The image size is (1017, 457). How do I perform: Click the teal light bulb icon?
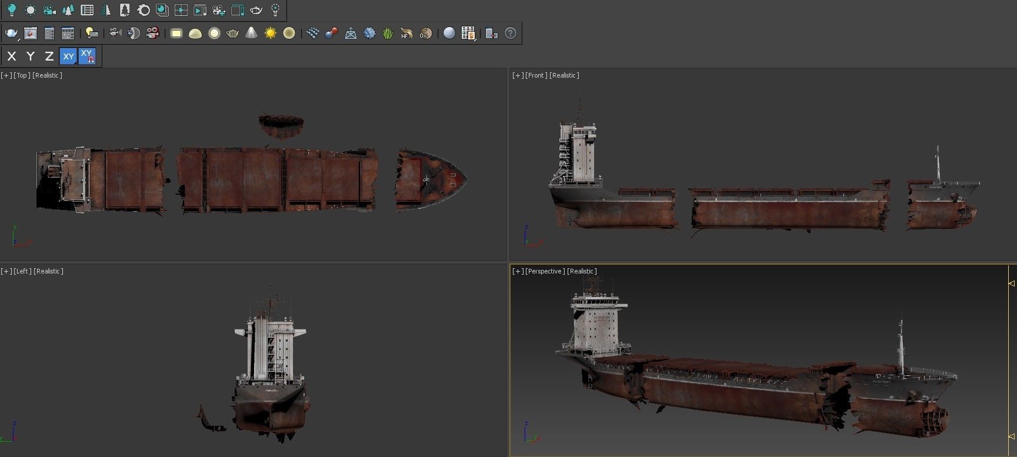pyautogui.click(x=11, y=10)
